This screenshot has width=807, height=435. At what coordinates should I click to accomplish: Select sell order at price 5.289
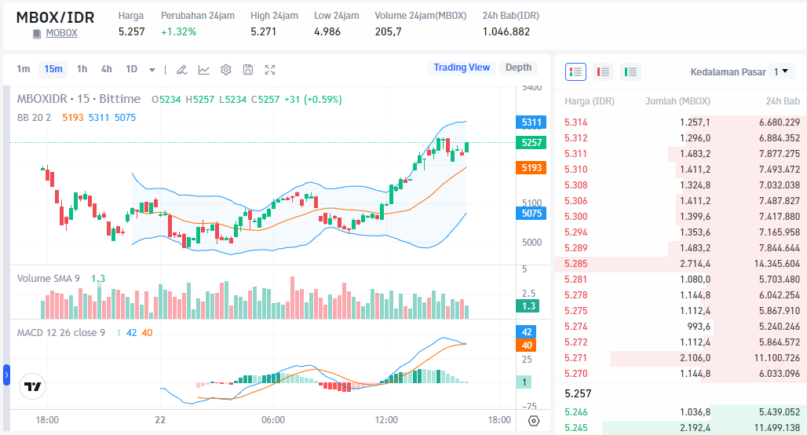tap(681, 248)
